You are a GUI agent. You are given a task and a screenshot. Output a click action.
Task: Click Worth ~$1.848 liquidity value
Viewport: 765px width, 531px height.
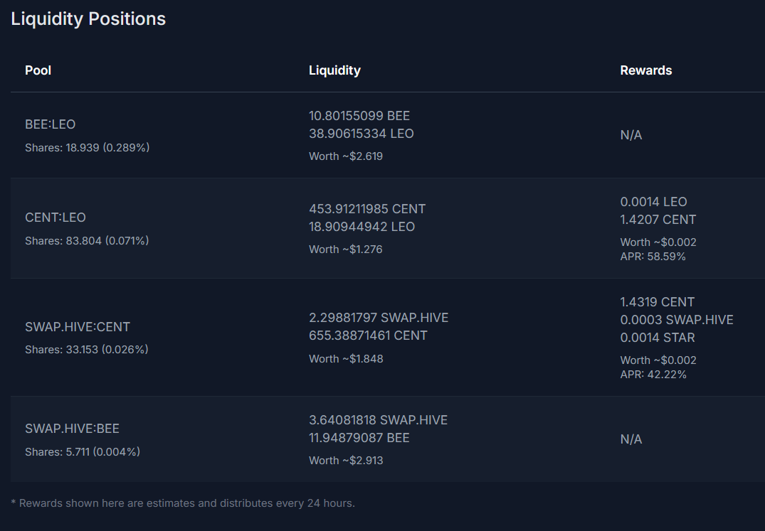point(346,359)
